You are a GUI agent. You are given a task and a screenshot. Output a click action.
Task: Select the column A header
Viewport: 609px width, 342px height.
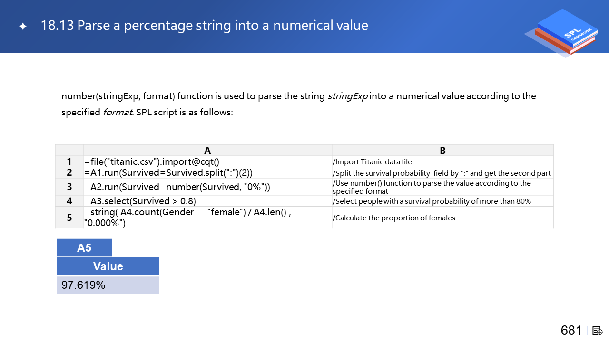207,151
